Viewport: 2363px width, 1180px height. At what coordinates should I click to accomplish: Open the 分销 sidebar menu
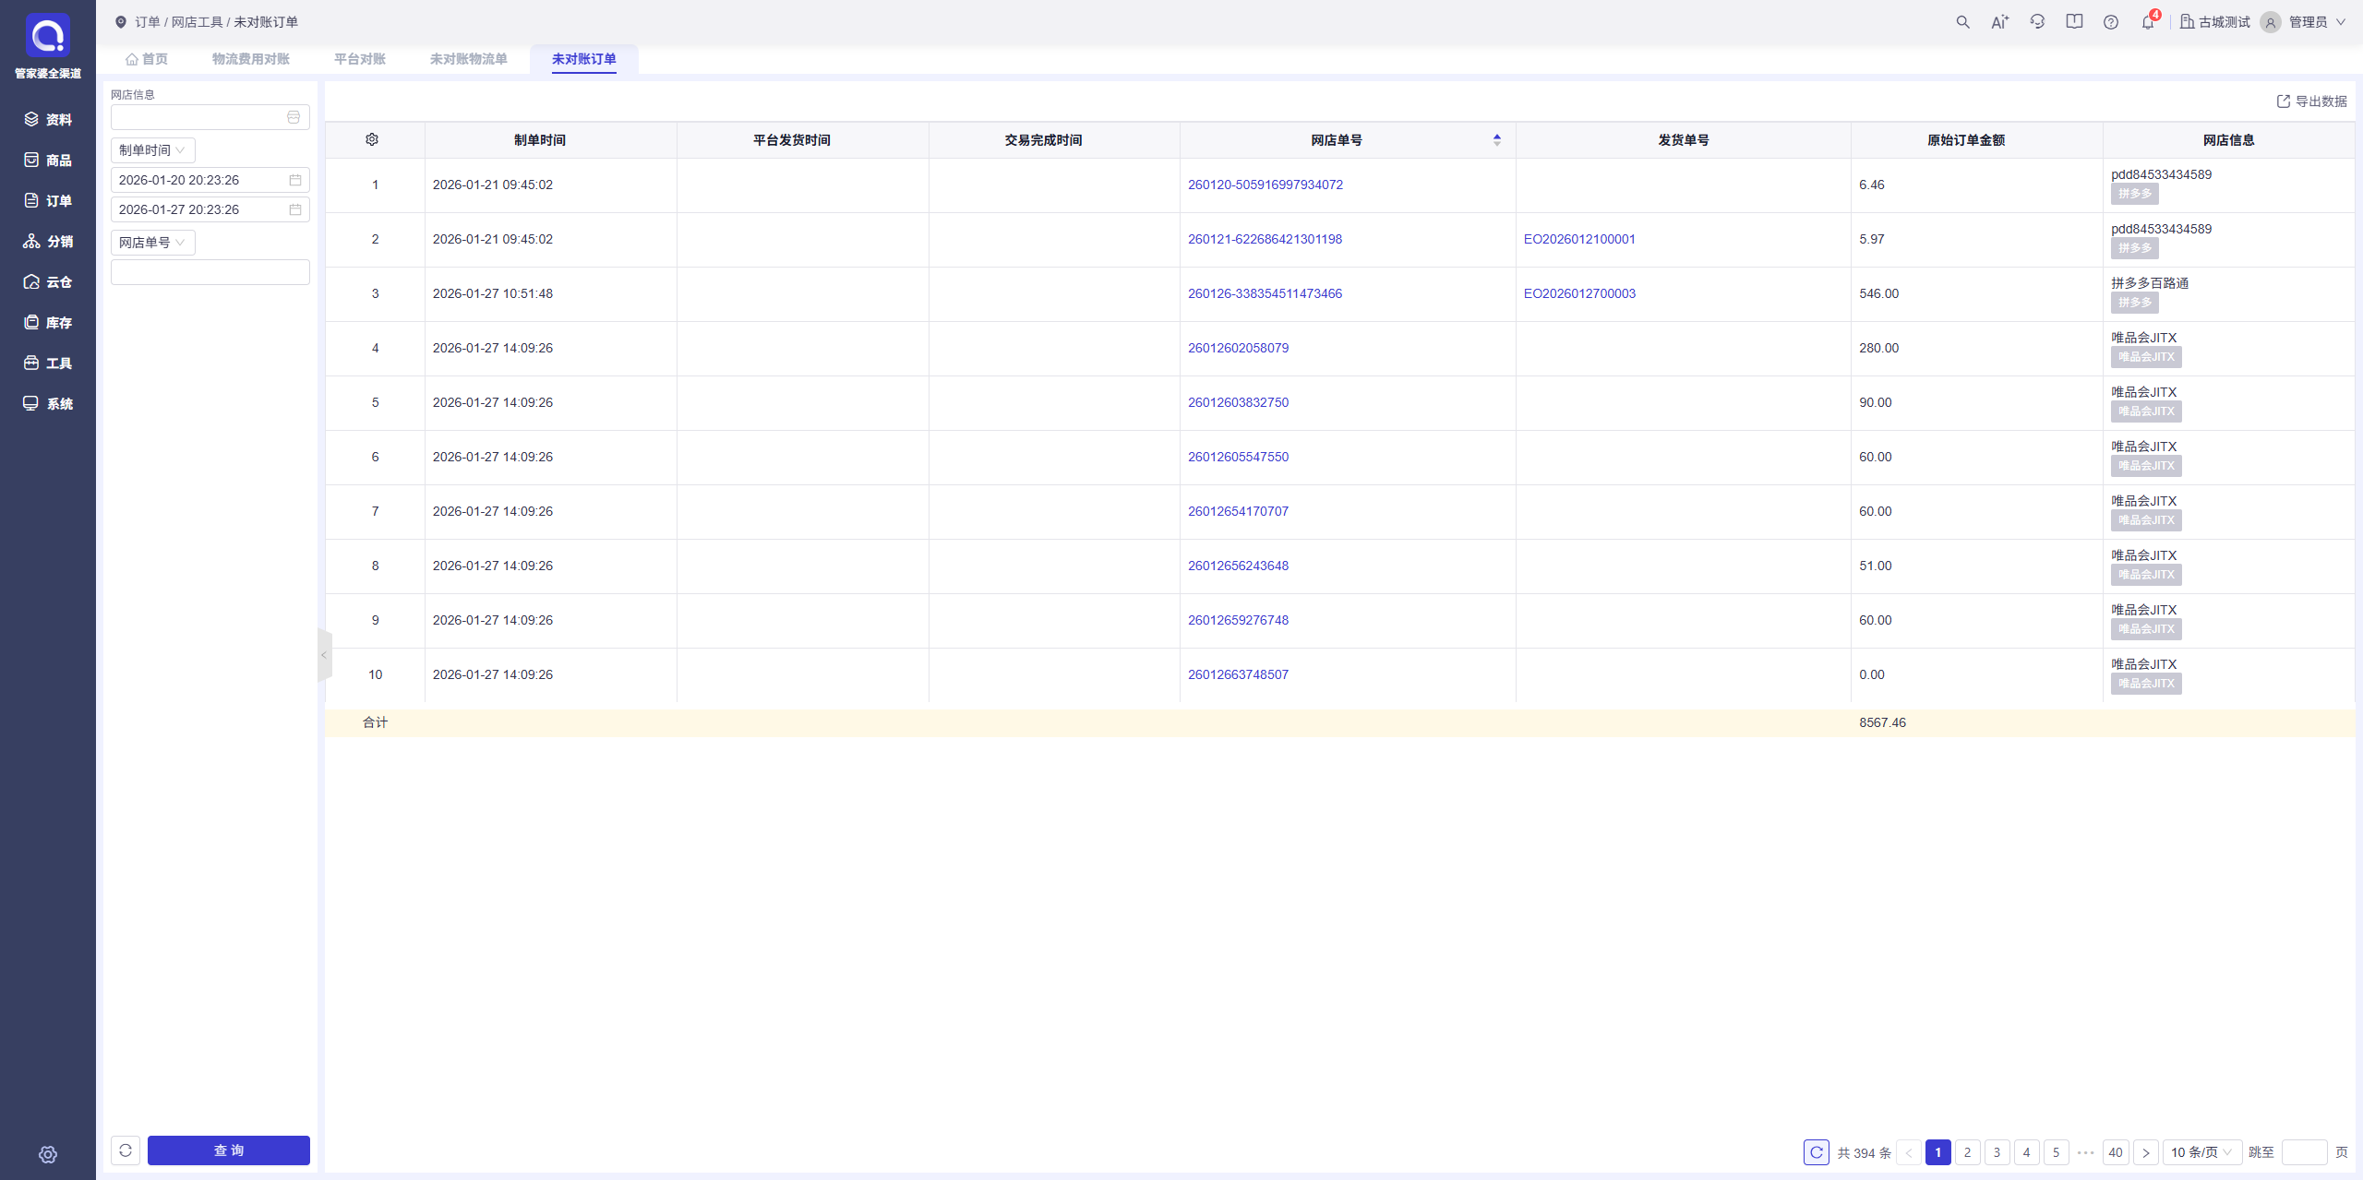pos(48,241)
